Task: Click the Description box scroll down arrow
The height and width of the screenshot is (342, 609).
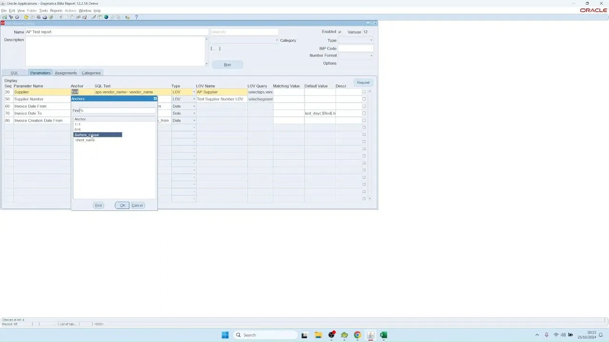Action: 206,64
